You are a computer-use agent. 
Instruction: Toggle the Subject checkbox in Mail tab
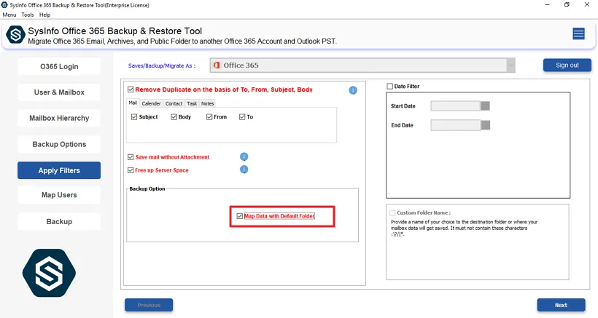[x=134, y=117]
